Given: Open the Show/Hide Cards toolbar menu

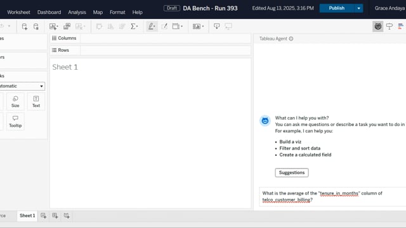Looking at the screenshot, I should click(x=178, y=27).
